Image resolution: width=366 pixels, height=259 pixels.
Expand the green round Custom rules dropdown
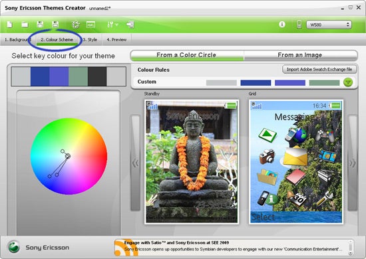[348, 82]
